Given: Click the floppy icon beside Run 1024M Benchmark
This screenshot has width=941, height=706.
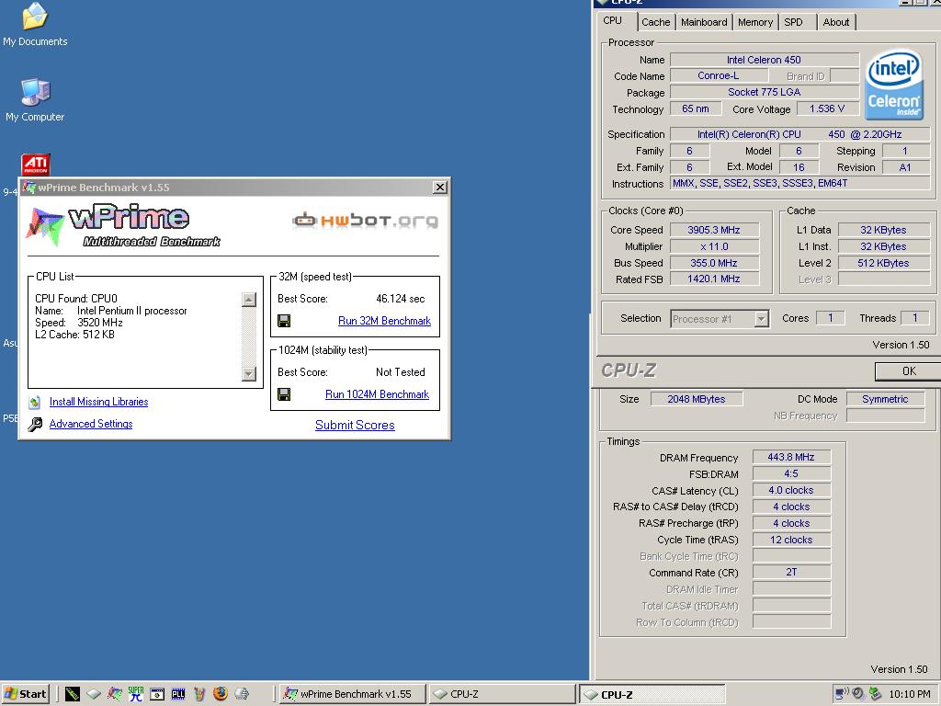Looking at the screenshot, I should pyautogui.click(x=284, y=394).
